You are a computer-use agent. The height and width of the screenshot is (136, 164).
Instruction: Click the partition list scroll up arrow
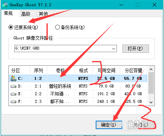tap(151, 69)
